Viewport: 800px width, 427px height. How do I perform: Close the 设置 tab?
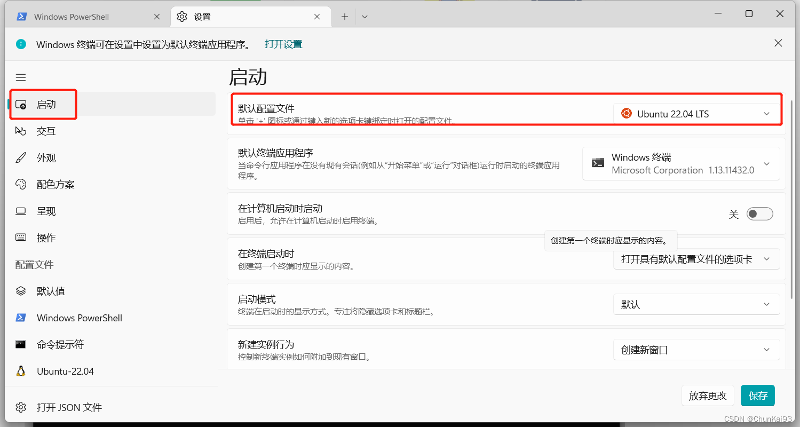coord(317,17)
